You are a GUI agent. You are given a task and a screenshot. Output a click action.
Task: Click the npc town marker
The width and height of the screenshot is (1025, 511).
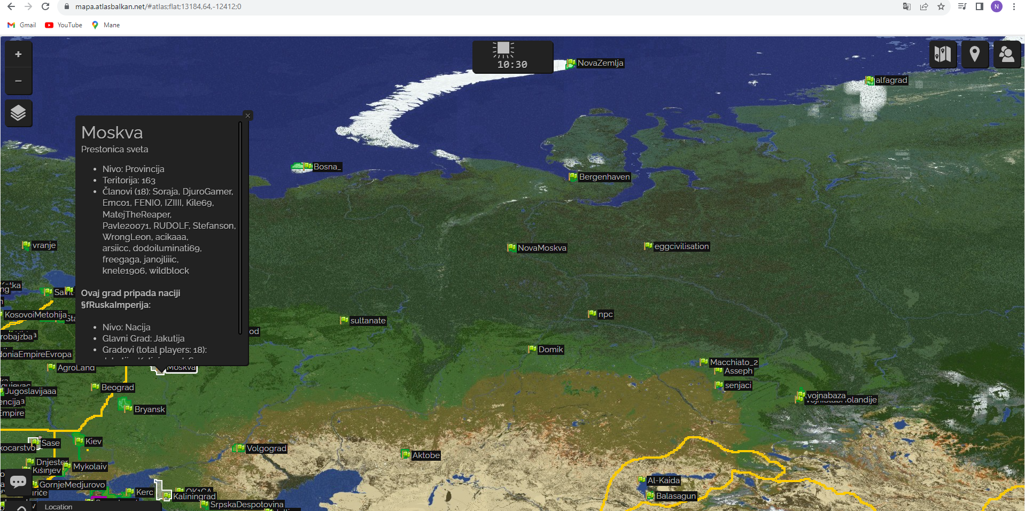(592, 314)
